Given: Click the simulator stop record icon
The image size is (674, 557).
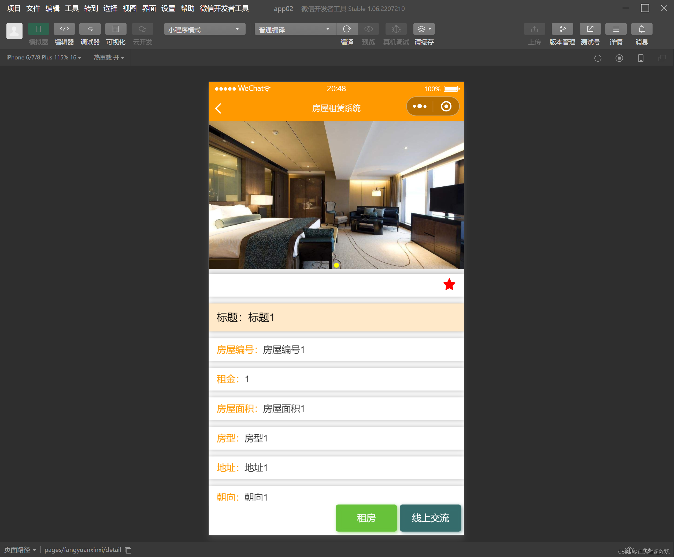Looking at the screenshot, I should pyautogui.click(x=619, y=58).
